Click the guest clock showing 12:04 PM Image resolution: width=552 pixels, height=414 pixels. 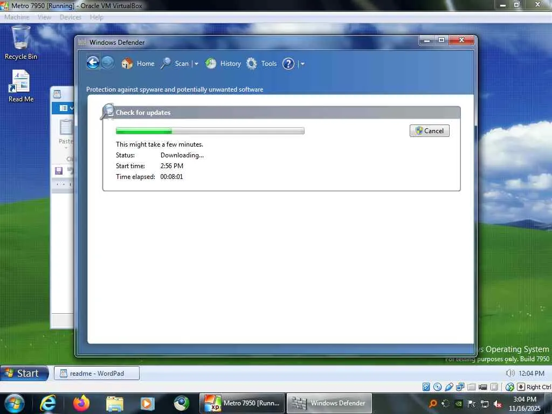pyautogui.click(x=531, y=373)
